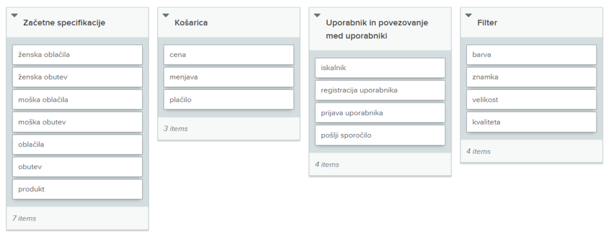This screenshot has width=609, height=244.
Task: Click the znamka card
Action: [531, 77]
